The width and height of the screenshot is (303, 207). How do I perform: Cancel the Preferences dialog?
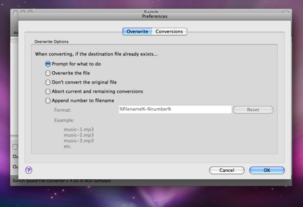pos(227,170)
